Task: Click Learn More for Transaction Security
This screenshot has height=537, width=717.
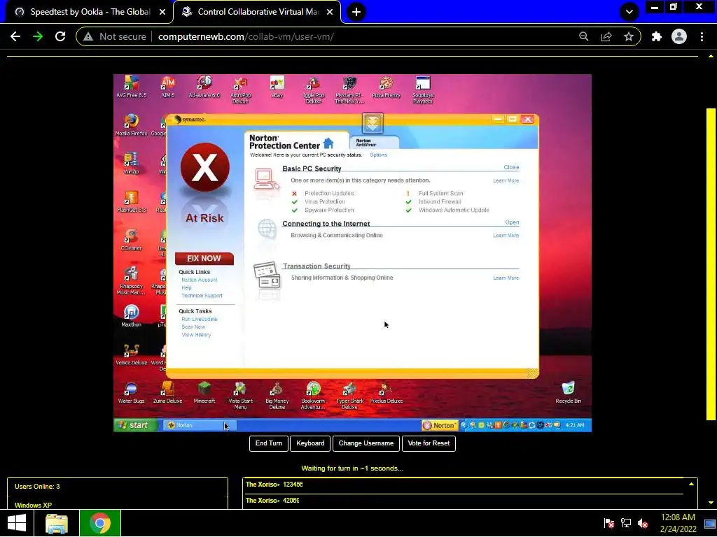Action: click(x=506, y=278)
